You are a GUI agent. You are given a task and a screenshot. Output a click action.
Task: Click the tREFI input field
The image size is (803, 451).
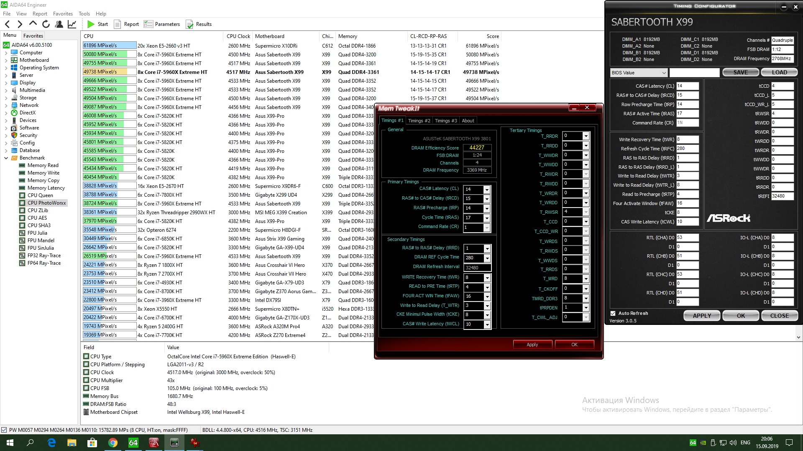[782, 196]
